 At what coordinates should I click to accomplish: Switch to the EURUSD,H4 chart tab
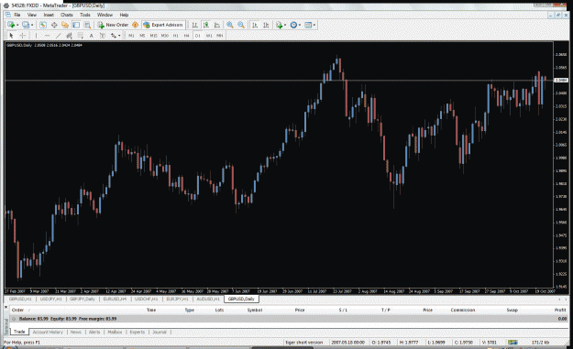pos(115,299)
